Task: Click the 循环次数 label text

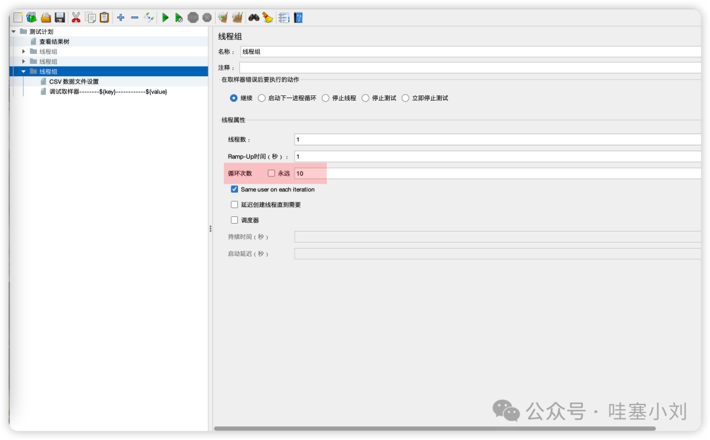Action: (240, 173)
